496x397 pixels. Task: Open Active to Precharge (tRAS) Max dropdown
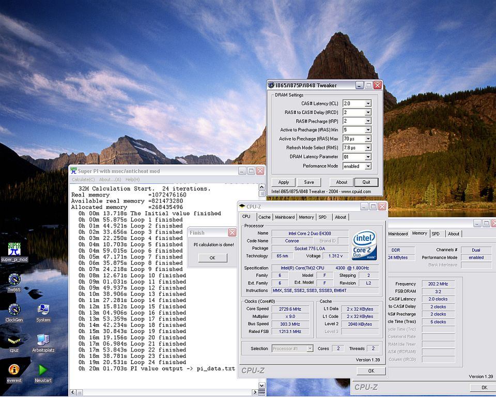[x=368, y=139]
